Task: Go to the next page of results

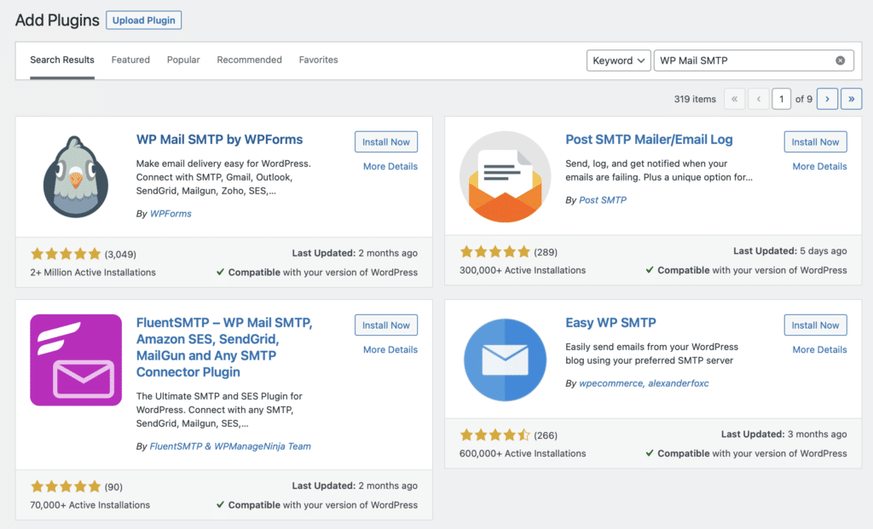Action: 826,99
